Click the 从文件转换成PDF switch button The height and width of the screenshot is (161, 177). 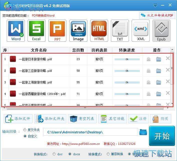pyautogui.click(x=157, y=15)
